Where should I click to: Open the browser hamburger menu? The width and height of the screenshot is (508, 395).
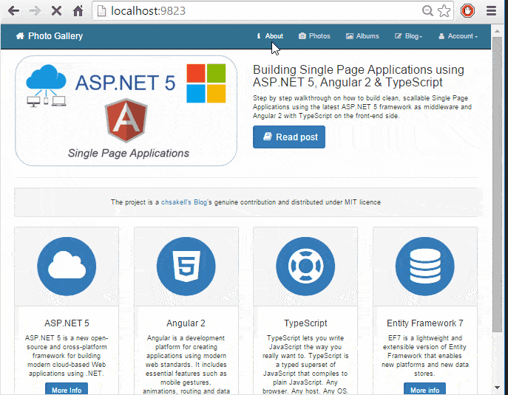pos(491,11)
